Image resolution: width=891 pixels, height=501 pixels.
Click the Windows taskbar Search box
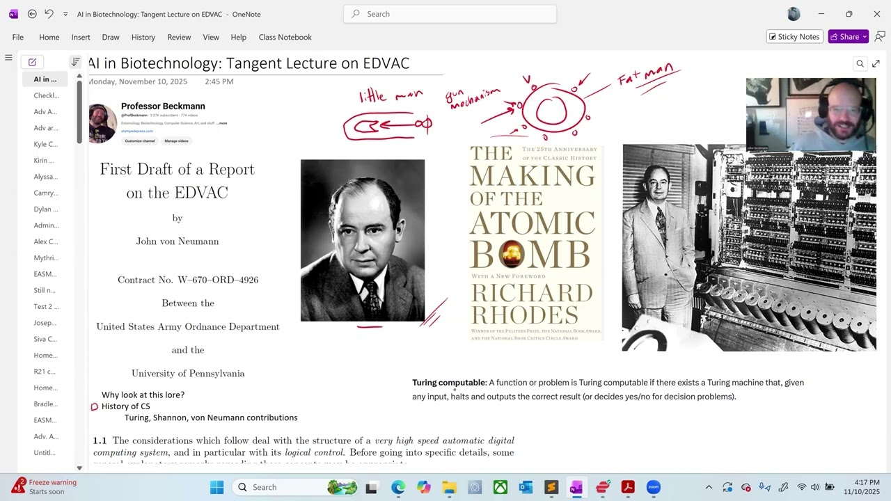[x=294, y=487]
